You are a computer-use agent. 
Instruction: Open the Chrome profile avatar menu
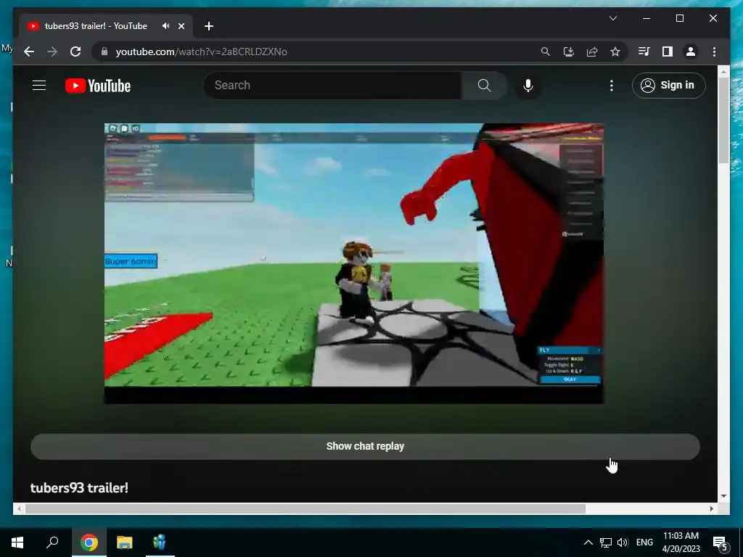691,51
